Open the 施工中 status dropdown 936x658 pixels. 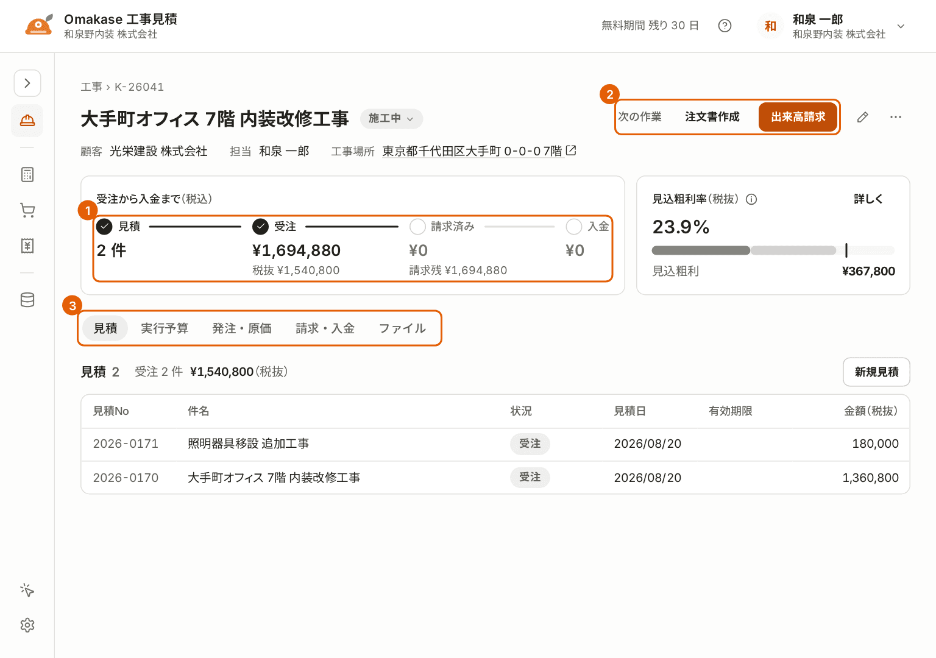(x=391, y=118)
